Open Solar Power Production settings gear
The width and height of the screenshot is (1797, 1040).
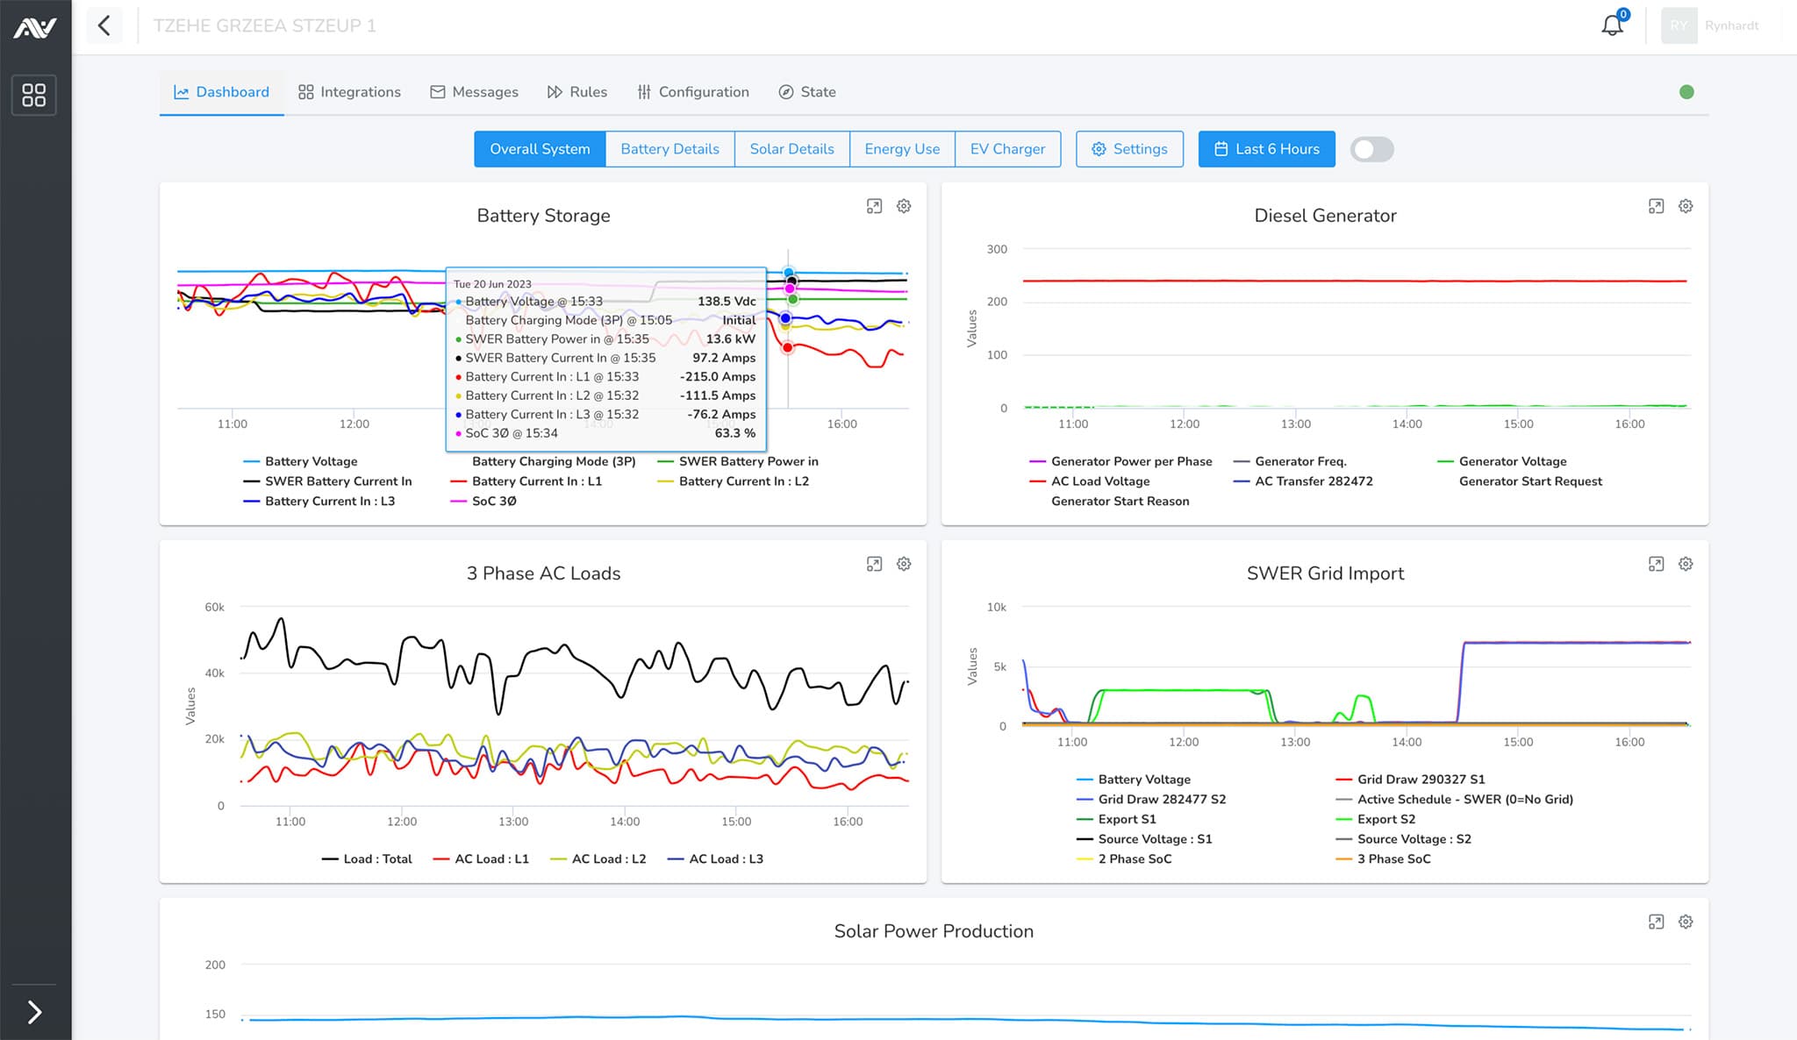tap(1686, 922)
